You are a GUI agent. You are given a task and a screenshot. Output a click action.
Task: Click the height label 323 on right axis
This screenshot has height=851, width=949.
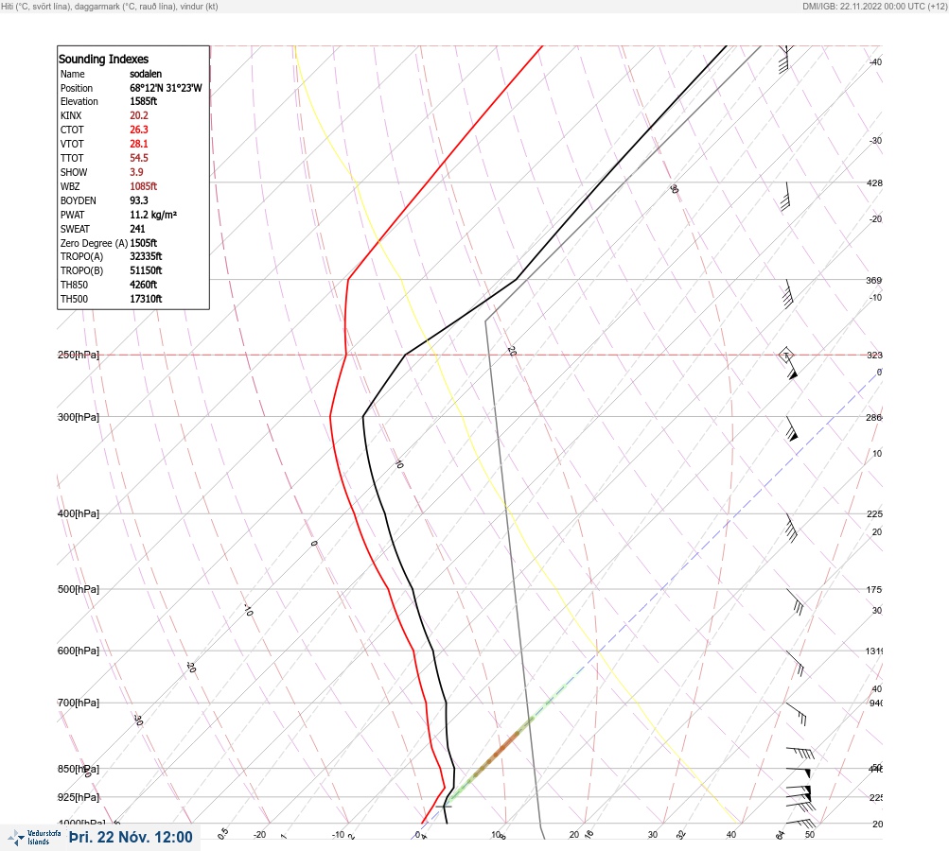[874, 355]
